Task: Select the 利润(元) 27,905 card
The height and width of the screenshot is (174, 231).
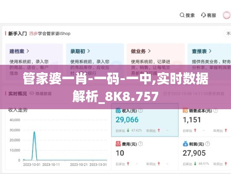Action: 205,154
